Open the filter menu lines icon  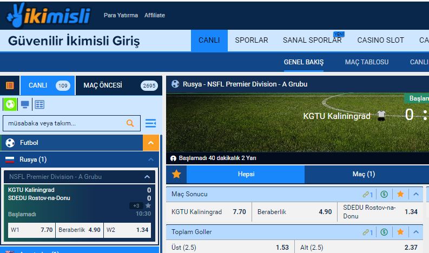tap(150, 123)
